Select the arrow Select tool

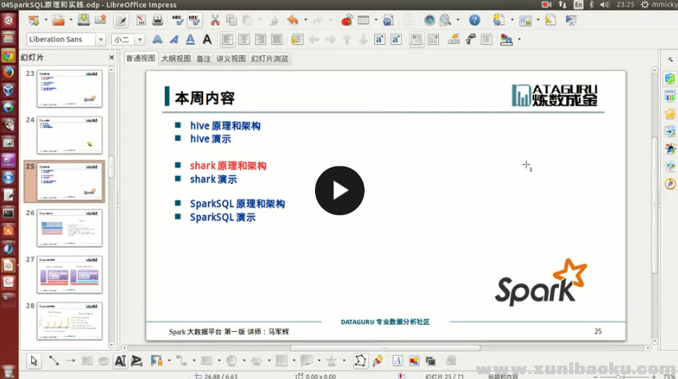(34, 361)
